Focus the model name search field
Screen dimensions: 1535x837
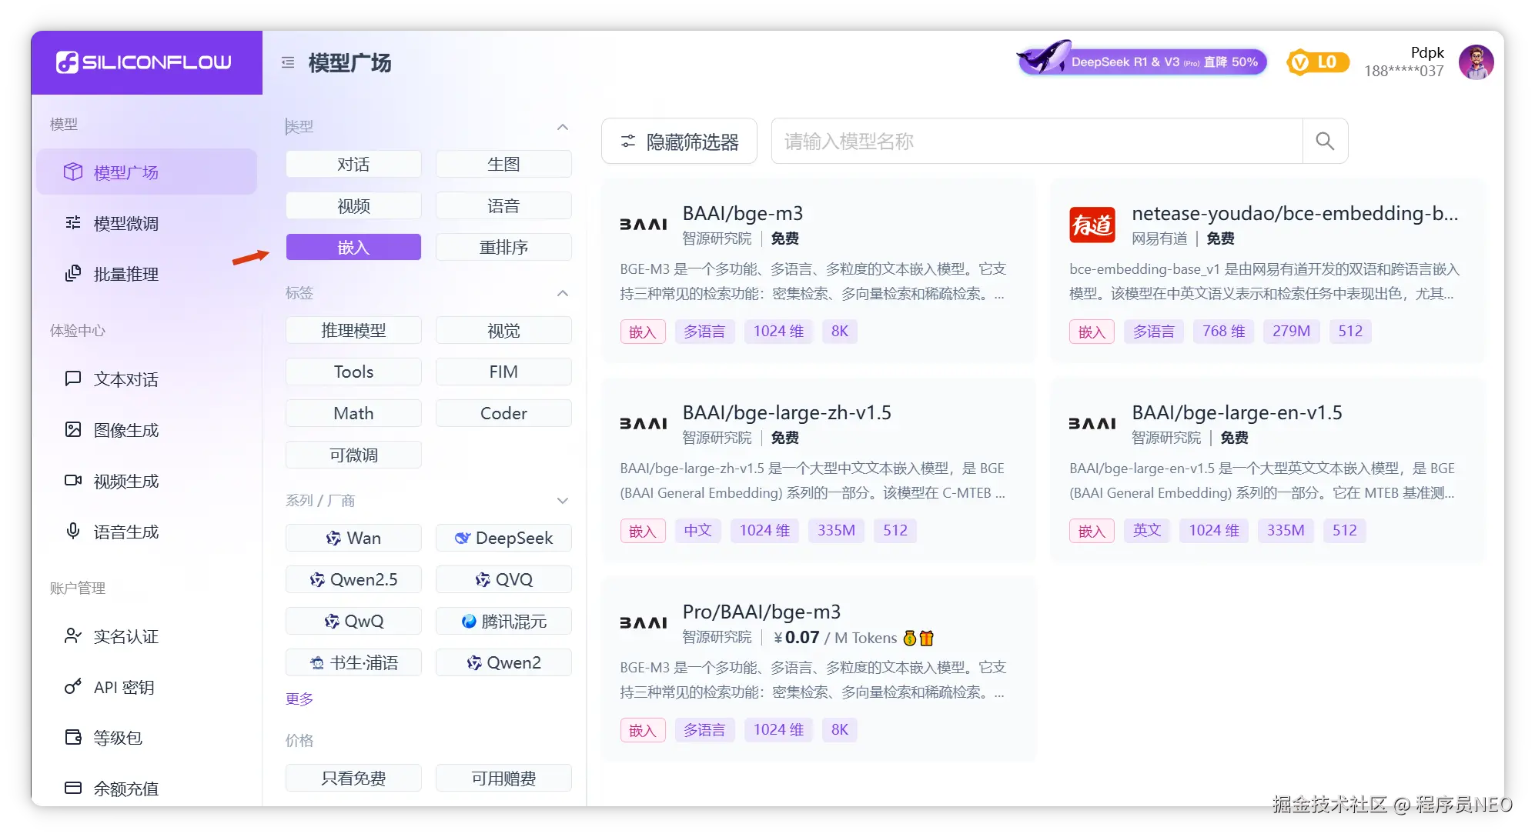coord(1035,141)
